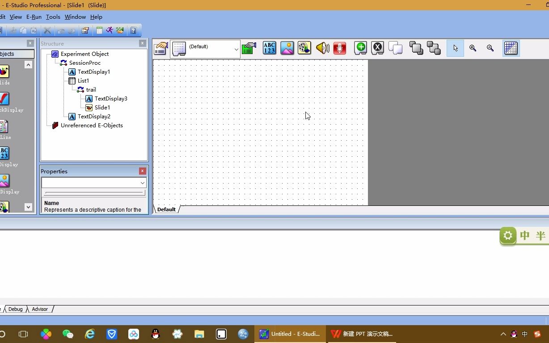Click the Help question mark toolbar icon
Image resolution: width=549 pixels, height=343 pixels.
click(133, 30)
